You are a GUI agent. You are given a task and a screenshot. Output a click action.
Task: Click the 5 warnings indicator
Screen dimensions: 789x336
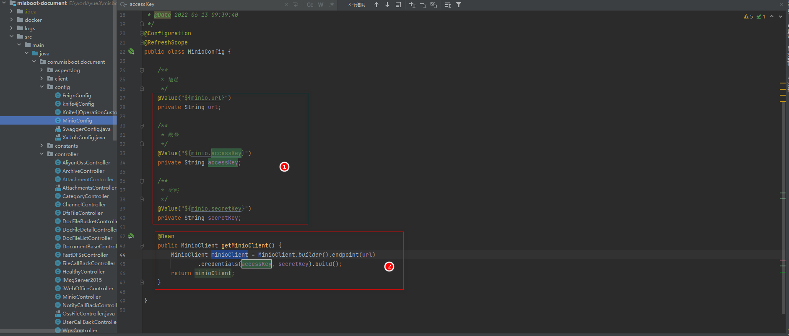tap(748, 17)
